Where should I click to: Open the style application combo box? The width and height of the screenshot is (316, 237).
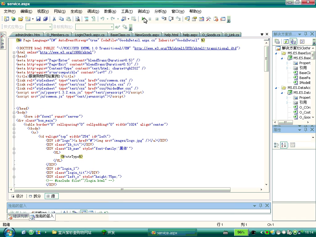tap(39, 27)
